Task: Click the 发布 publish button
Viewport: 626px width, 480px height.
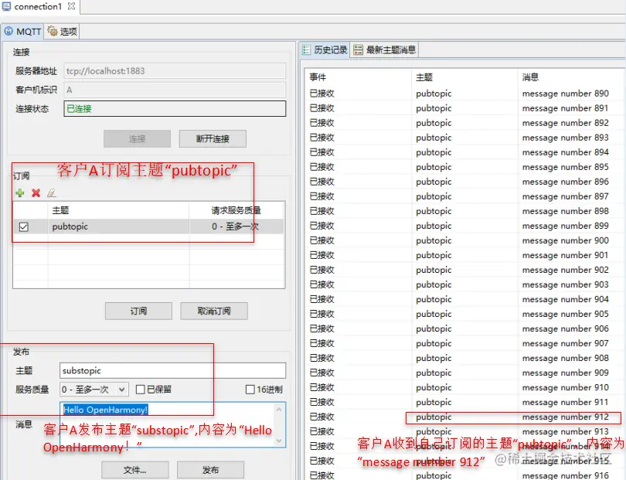Action: (x=210, y=470)
